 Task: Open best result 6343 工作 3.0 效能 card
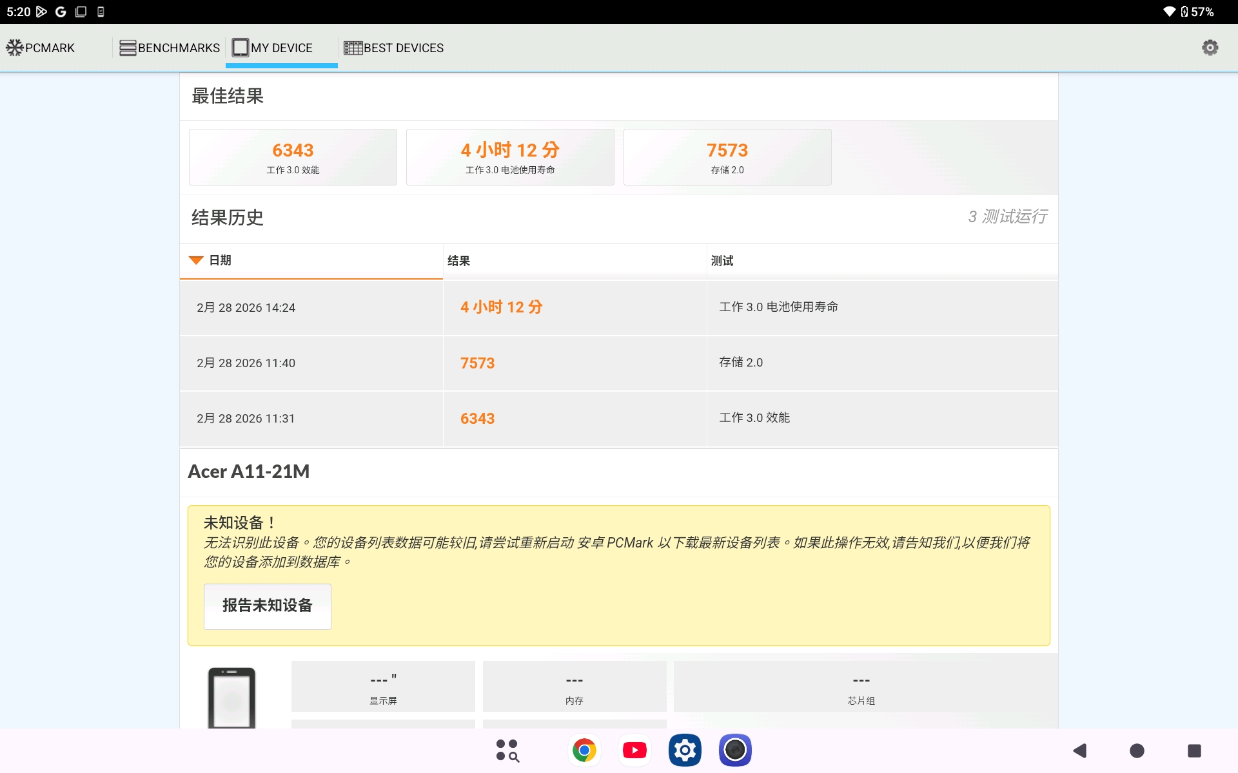click(293, 157)
